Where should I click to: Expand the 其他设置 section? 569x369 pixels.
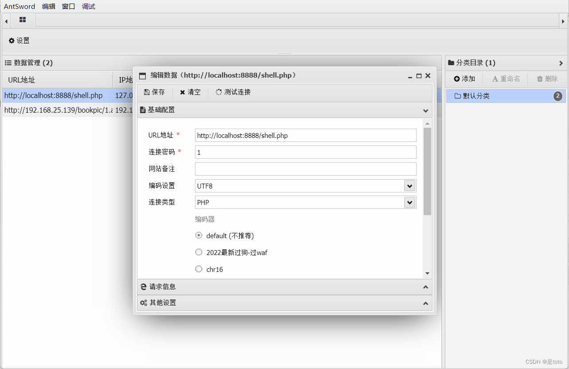(425, 303)
